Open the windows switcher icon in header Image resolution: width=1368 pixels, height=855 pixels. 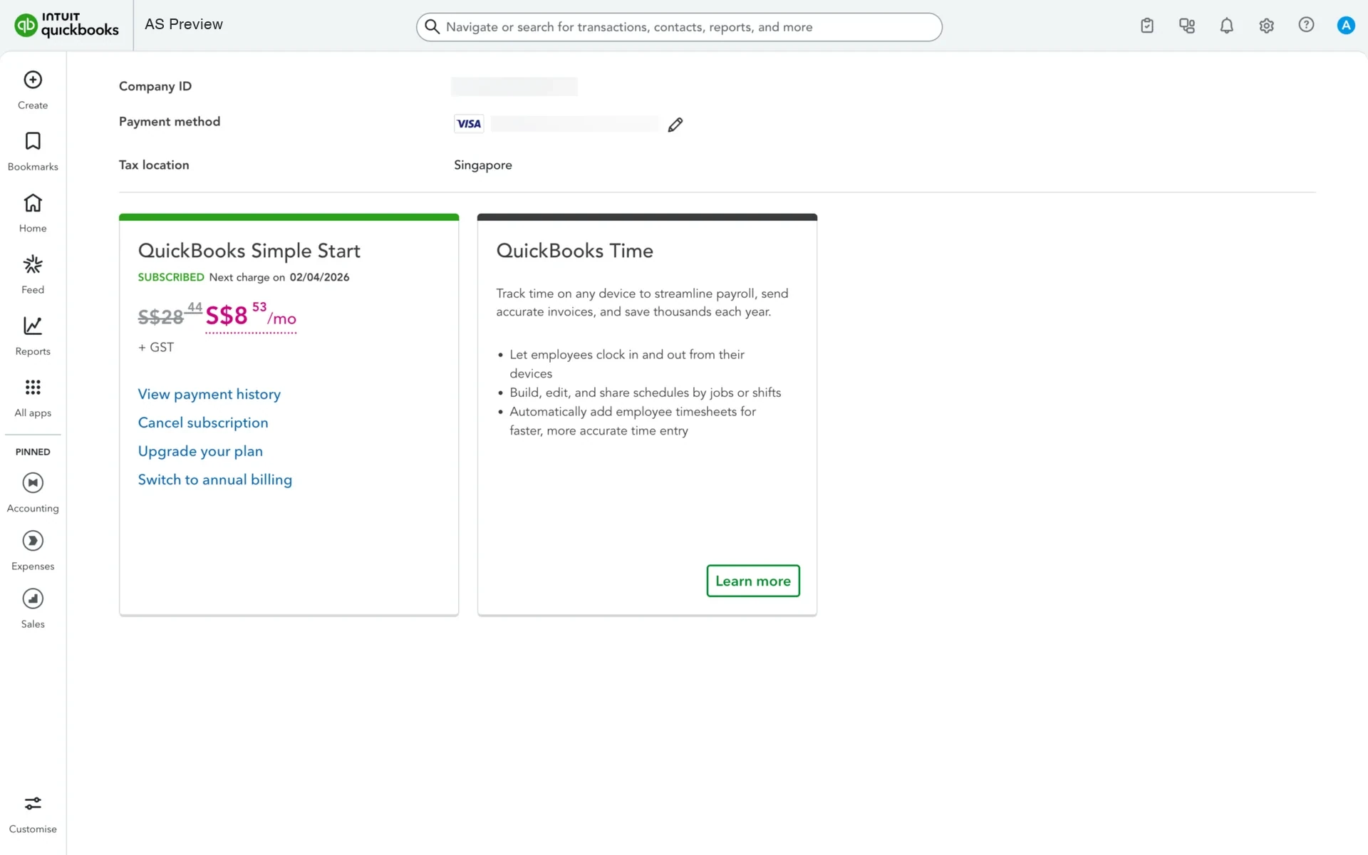(x=1187, y=26)
